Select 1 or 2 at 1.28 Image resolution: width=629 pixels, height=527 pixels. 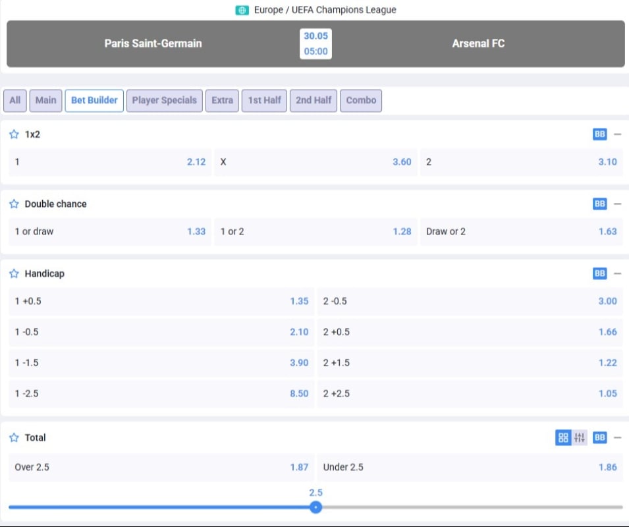(x=315, y=231)
